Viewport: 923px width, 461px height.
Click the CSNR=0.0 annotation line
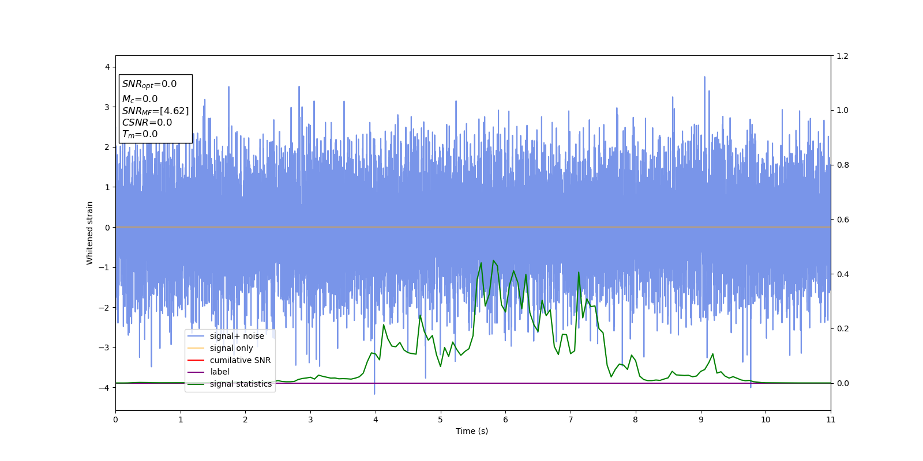(x=147, y=122)
